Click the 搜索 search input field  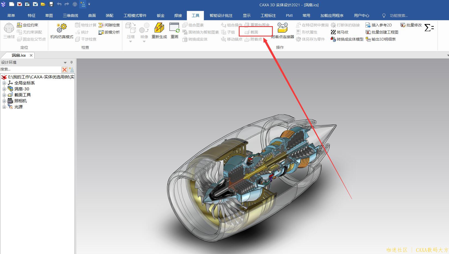pyautogui.click(x=30, y=69)
